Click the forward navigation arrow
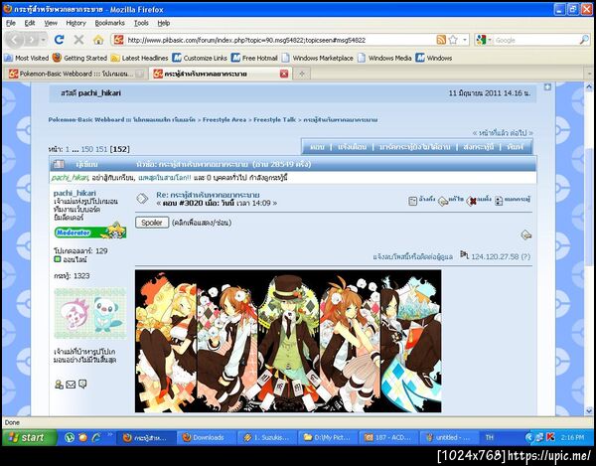This screenshot has width=596, height=466. point(32,40)
